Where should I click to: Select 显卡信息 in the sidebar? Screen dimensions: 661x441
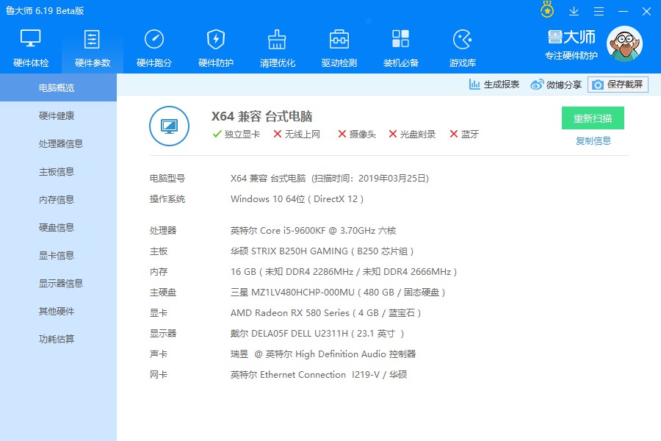click(x=58, y=255)
